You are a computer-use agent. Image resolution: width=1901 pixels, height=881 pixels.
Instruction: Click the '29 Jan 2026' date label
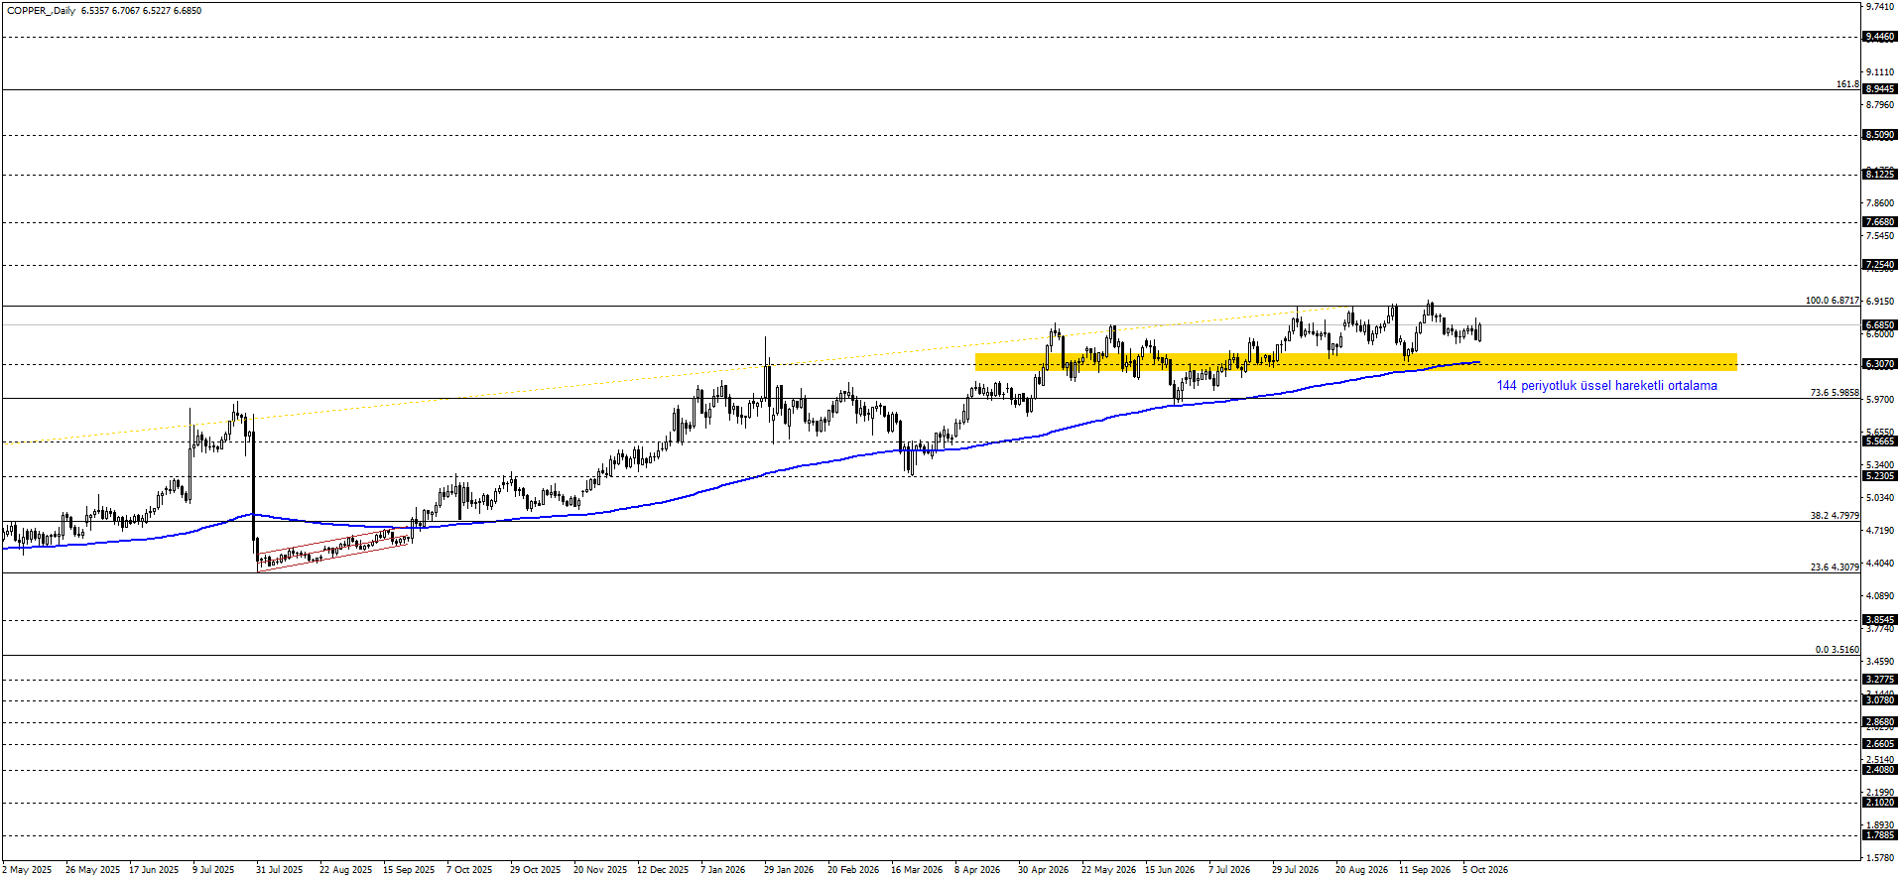point(789,870)
